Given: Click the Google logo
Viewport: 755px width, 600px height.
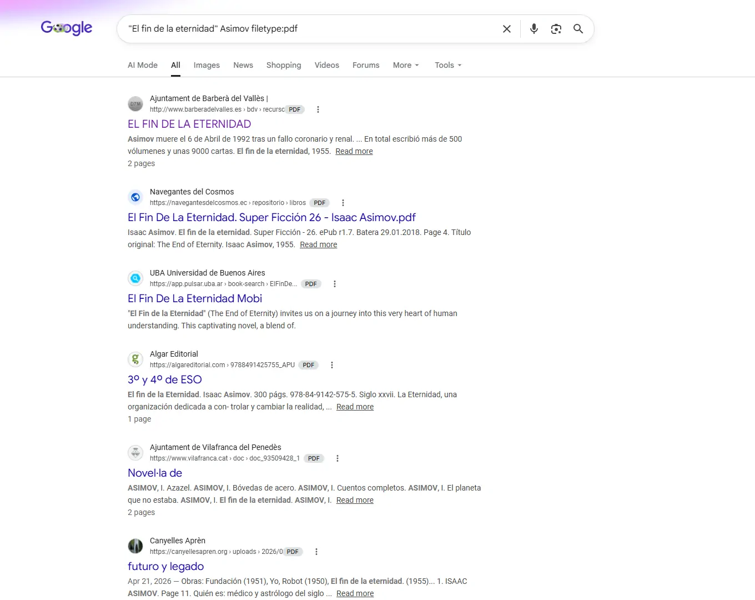Looking at the screenshot, I should pos(67,28).
